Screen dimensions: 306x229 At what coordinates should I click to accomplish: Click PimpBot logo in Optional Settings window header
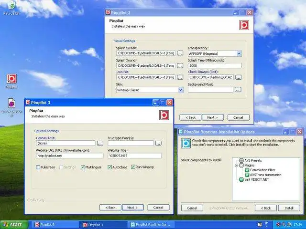(x=164, y=115)
